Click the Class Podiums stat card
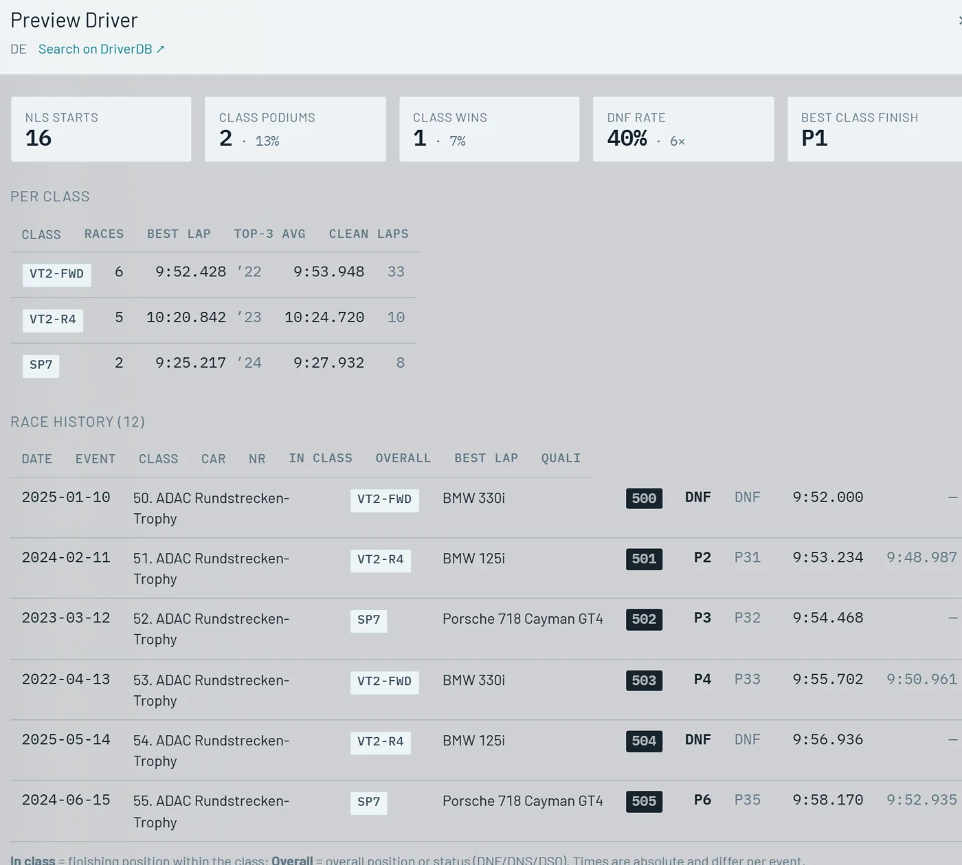This screenshot has width=962, height=865. coord(295,129)
